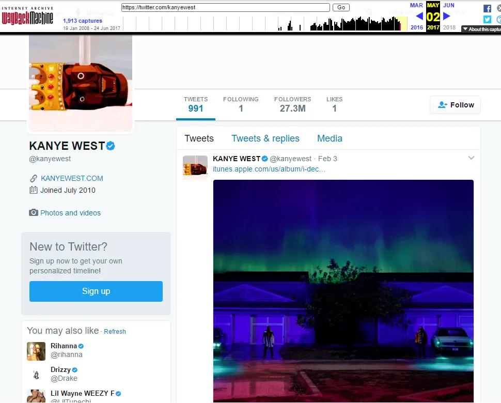Click the tweet's small avatar

(x=195, y=167)
